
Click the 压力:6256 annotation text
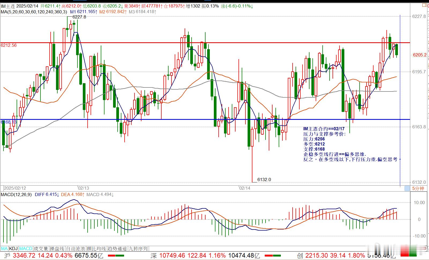pos(314,139)
